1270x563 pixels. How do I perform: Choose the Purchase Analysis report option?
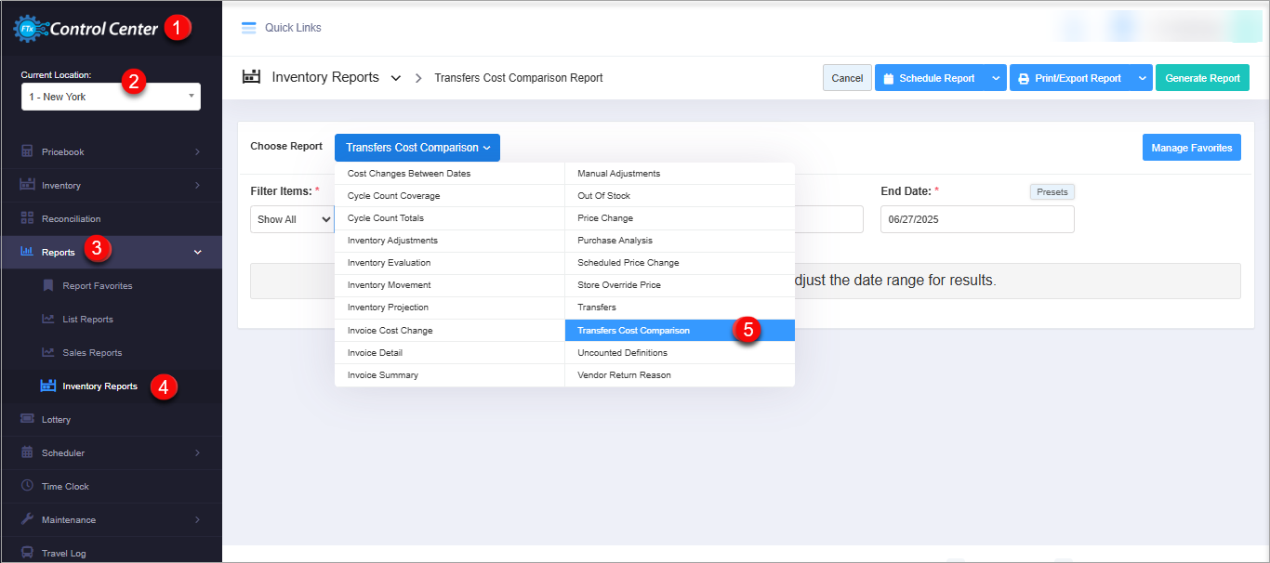[615, 241]
